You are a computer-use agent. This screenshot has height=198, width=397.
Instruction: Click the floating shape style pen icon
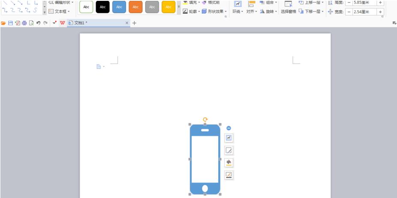tap(229, 150)
